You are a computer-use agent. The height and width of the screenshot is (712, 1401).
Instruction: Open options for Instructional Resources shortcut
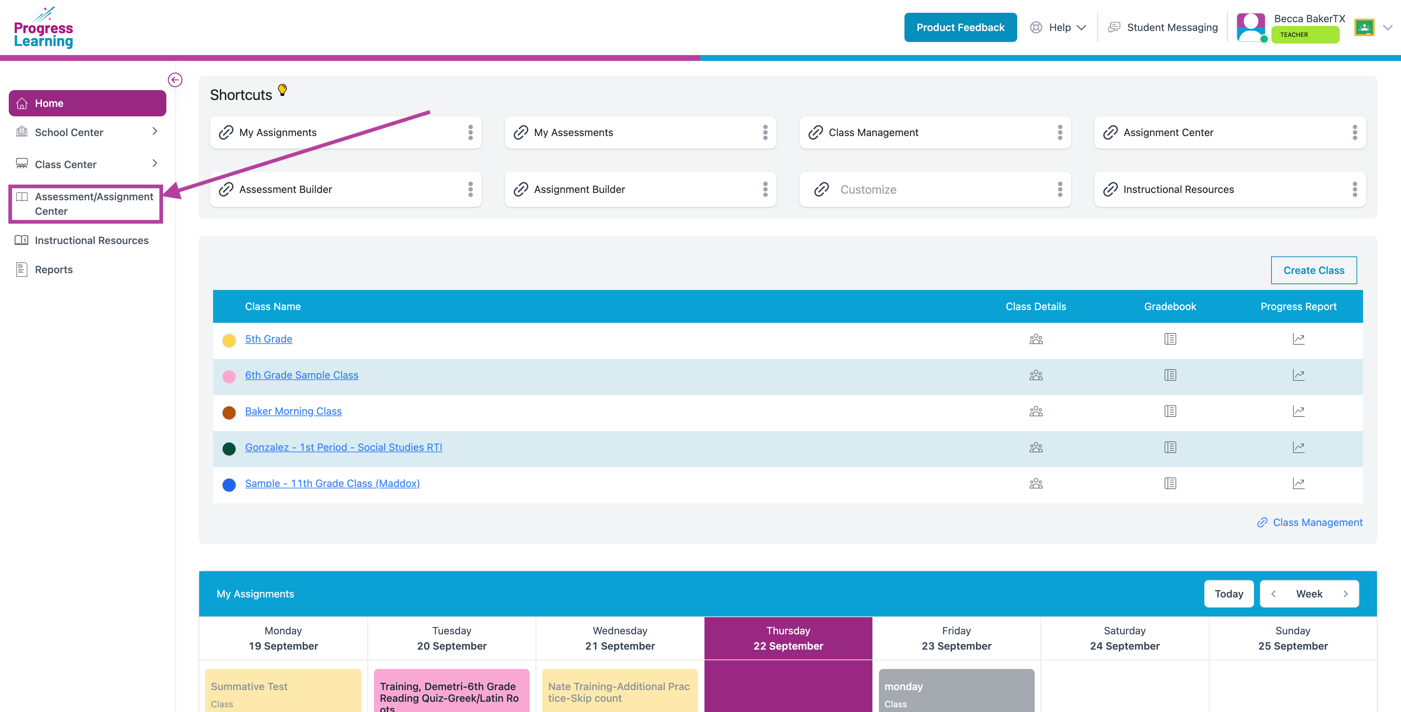click(1355, 189)
